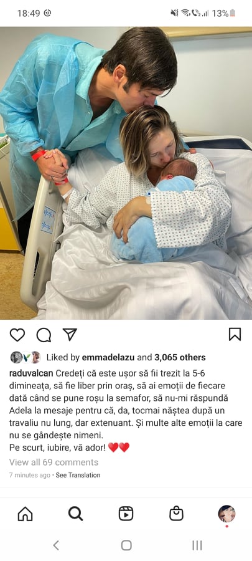Open your profile avatar tab
The image size is (252, 561).
[226, 514]
